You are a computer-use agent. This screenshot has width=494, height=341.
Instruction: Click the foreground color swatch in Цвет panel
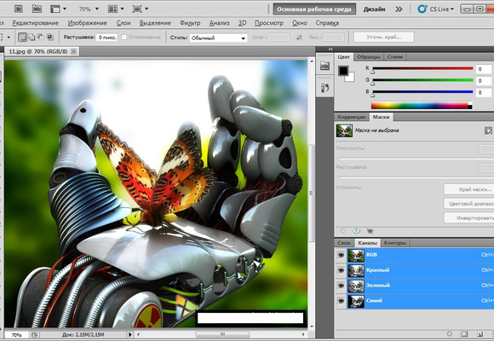(343, 71)
